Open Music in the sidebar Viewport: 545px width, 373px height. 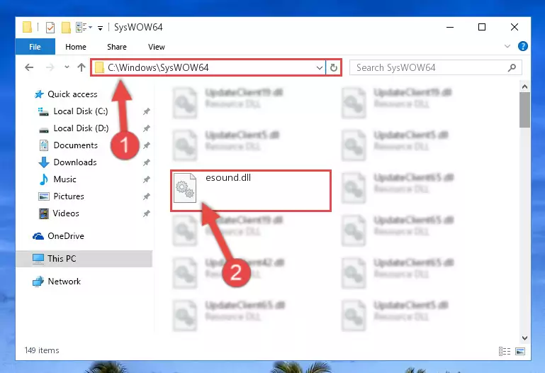[x=64, y=179]
